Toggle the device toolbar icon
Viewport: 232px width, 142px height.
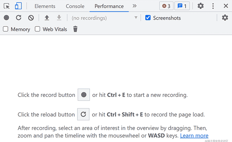(x=18, y=6)
